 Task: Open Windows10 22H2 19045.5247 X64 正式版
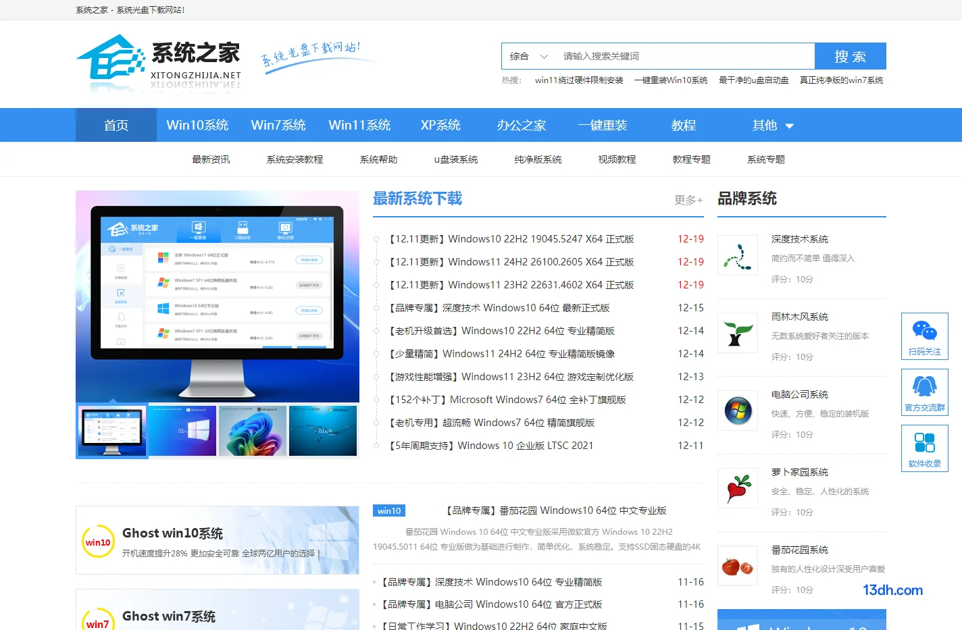[x=511, y=239]
